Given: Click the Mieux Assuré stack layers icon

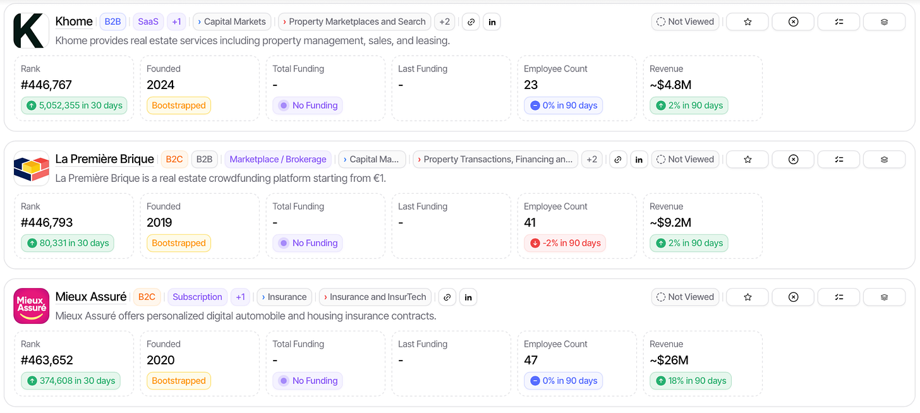Looking at the screenshot, I should click(884, 297).
